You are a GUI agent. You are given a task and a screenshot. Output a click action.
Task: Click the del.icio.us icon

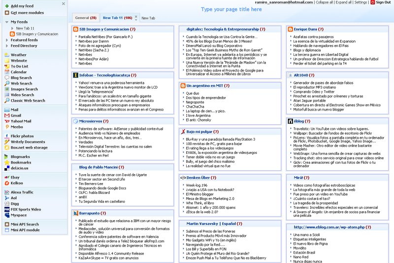coord(7,168)
